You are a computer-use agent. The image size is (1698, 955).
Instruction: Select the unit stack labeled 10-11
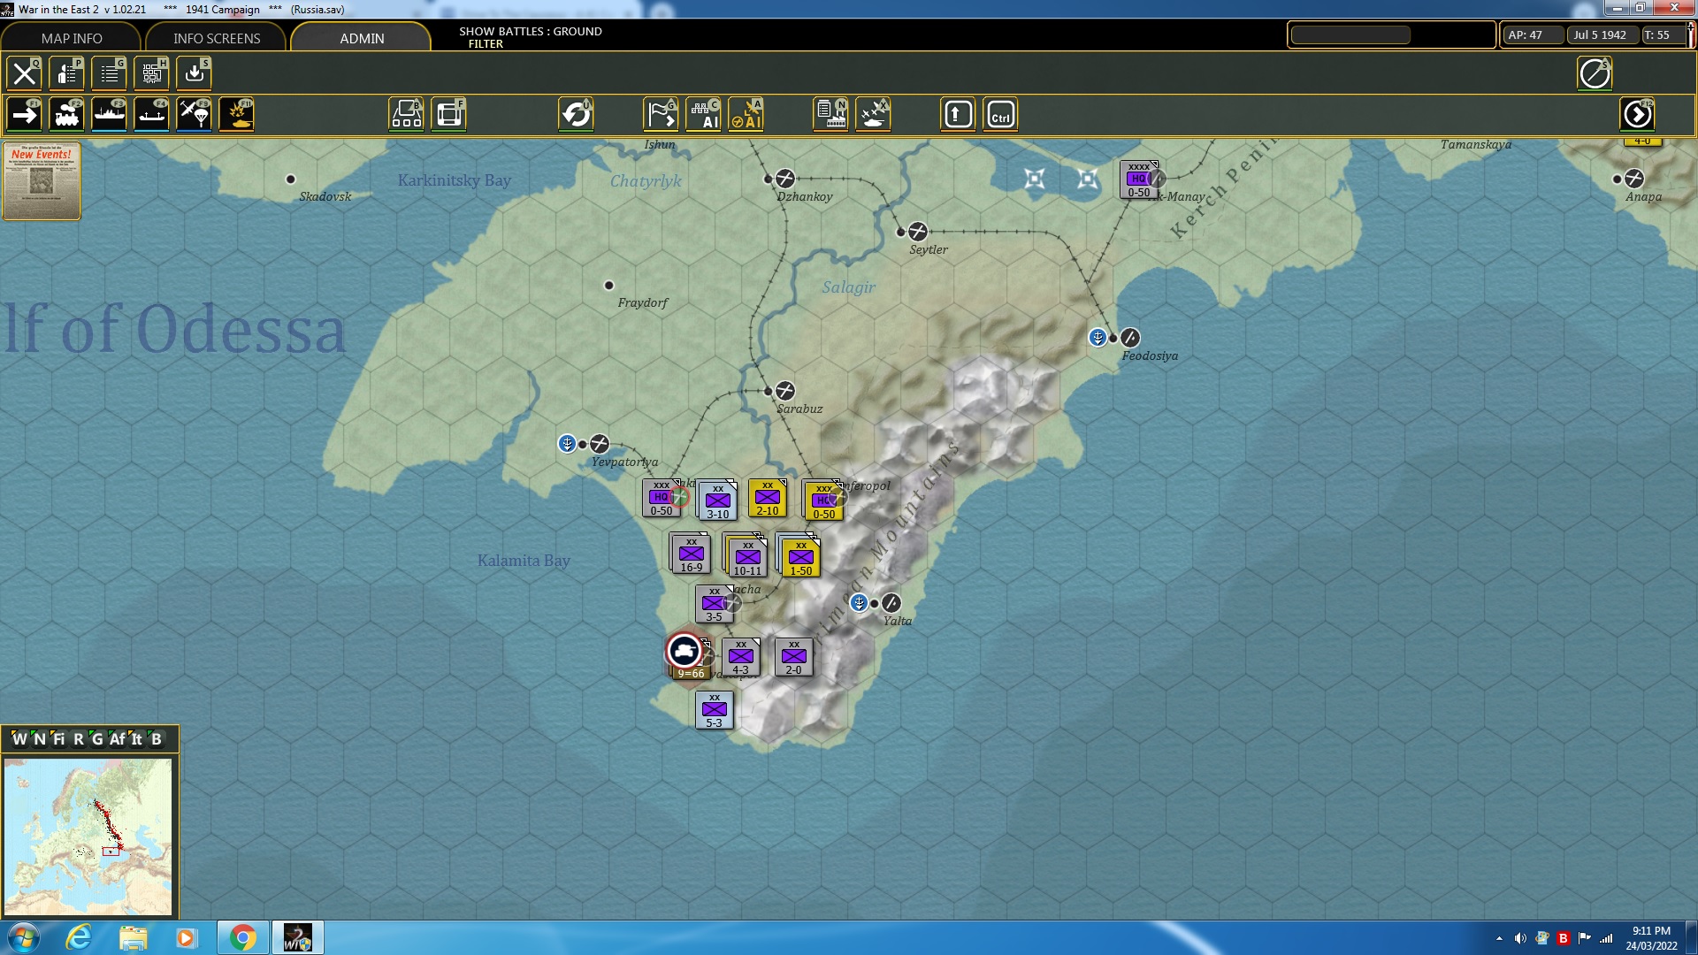click(746, 556)
